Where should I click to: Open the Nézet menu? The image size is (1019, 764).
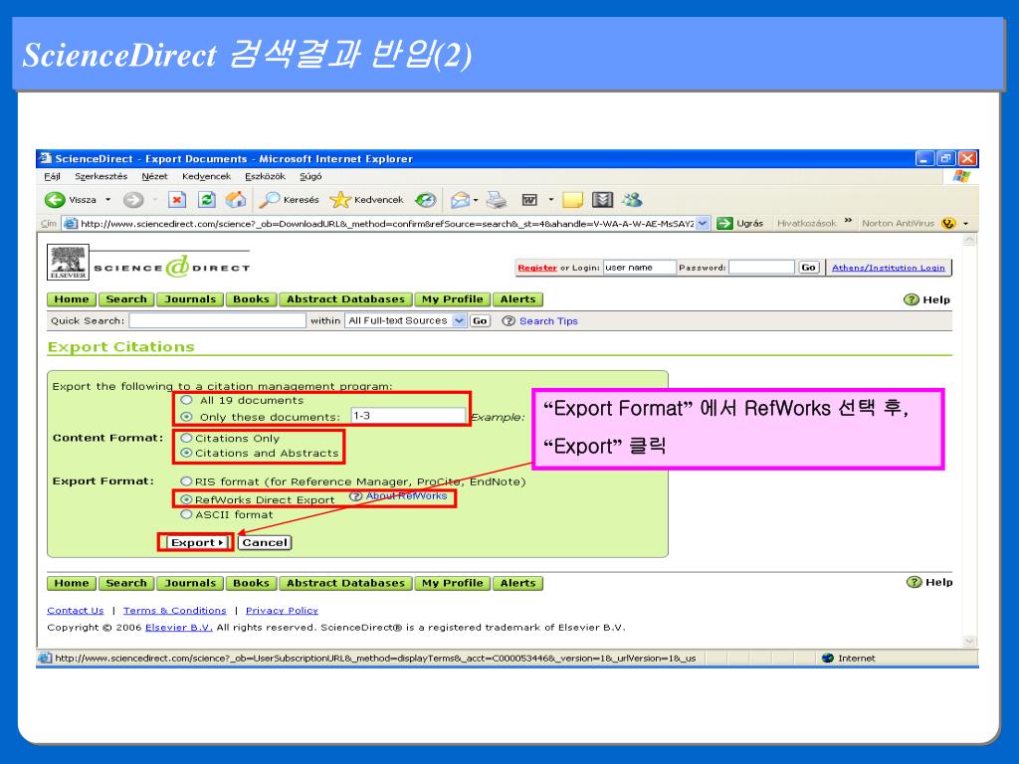tap(154, 177)
